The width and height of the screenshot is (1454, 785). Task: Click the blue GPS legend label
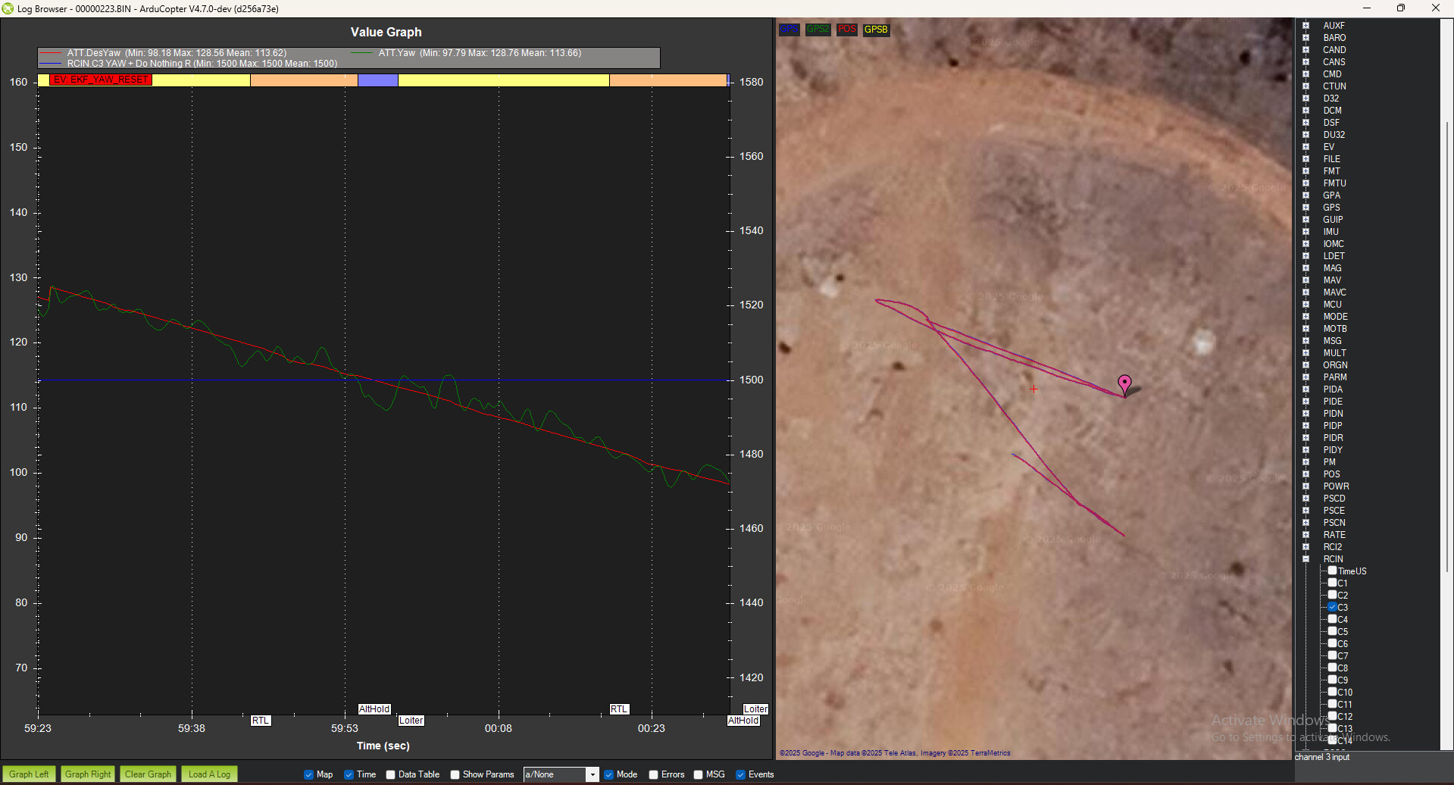pos(789,30)
